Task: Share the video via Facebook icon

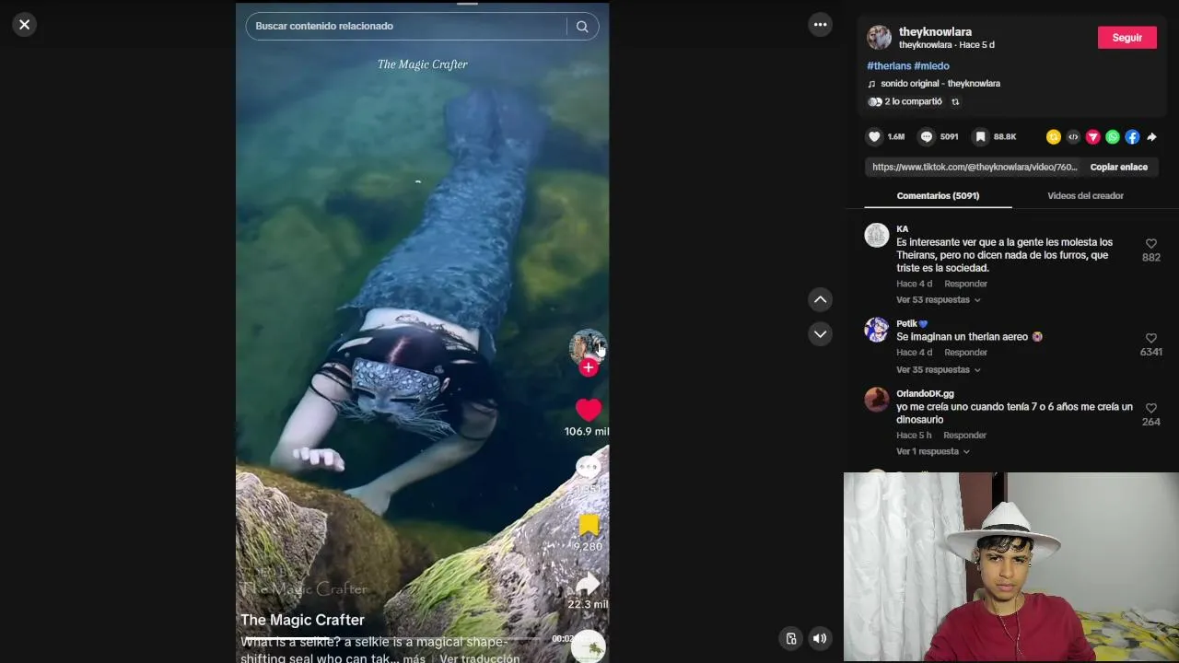Action: [1132, 137]
